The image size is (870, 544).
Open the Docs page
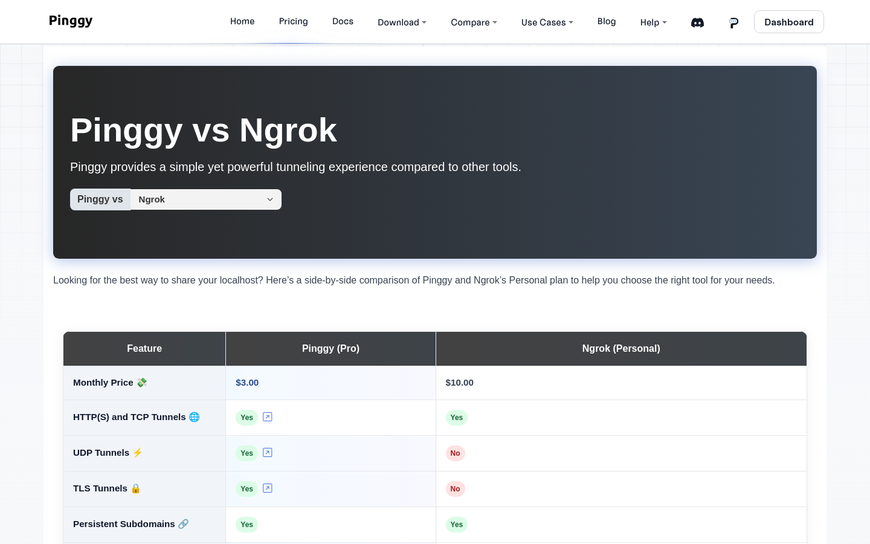[x=343, y=21]
